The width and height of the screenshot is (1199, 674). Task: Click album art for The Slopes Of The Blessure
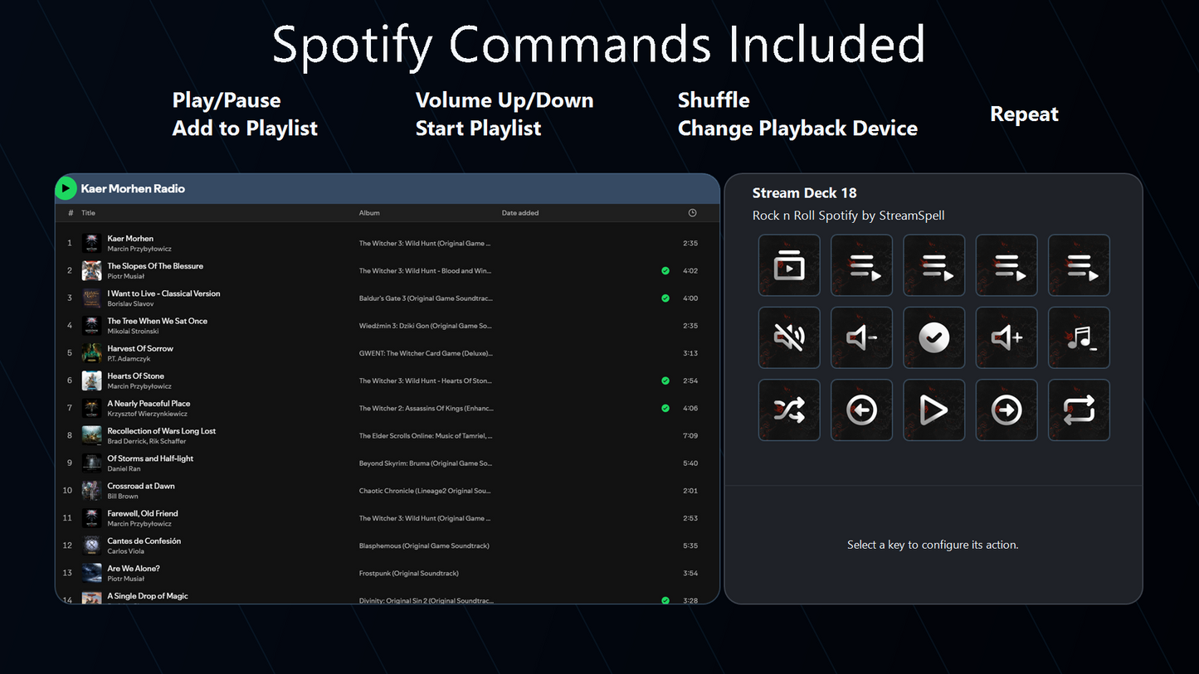92,271
